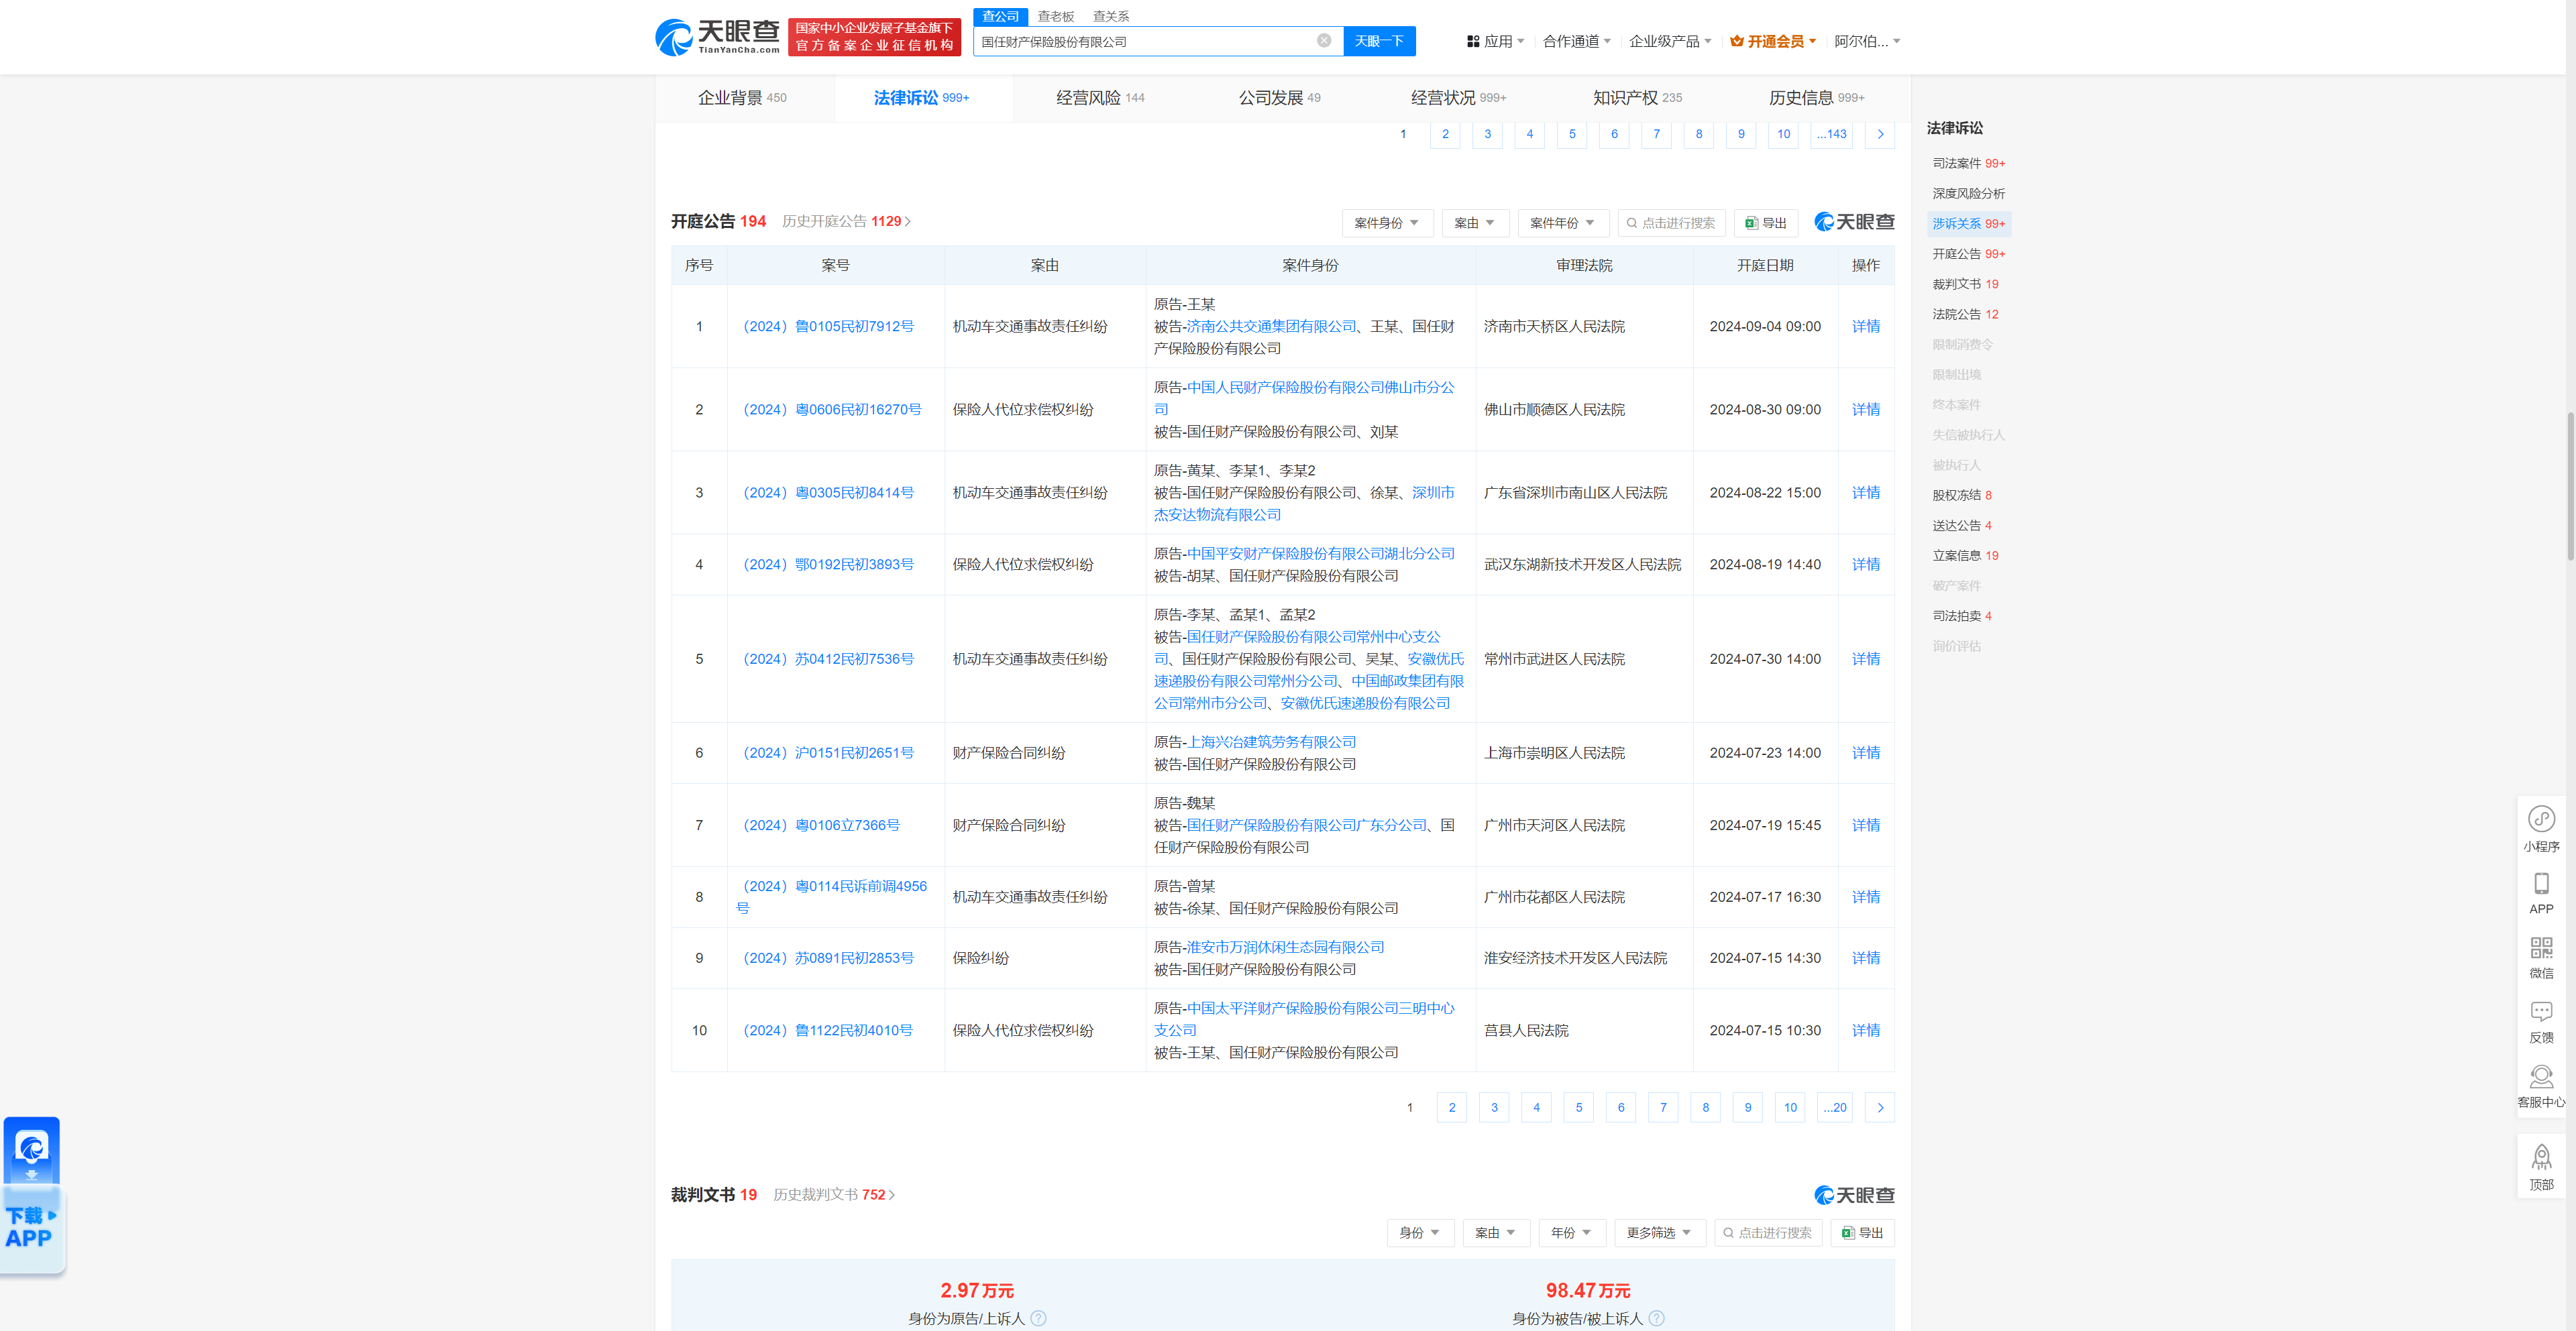
Task: Select the 查关系 search mode tab
Action: pyautogui.click(x=1110, y=16)
